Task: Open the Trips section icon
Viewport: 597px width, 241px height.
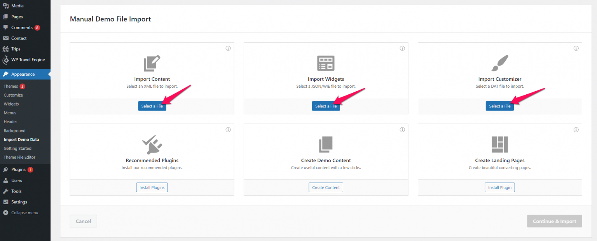Action: (5, 49)
